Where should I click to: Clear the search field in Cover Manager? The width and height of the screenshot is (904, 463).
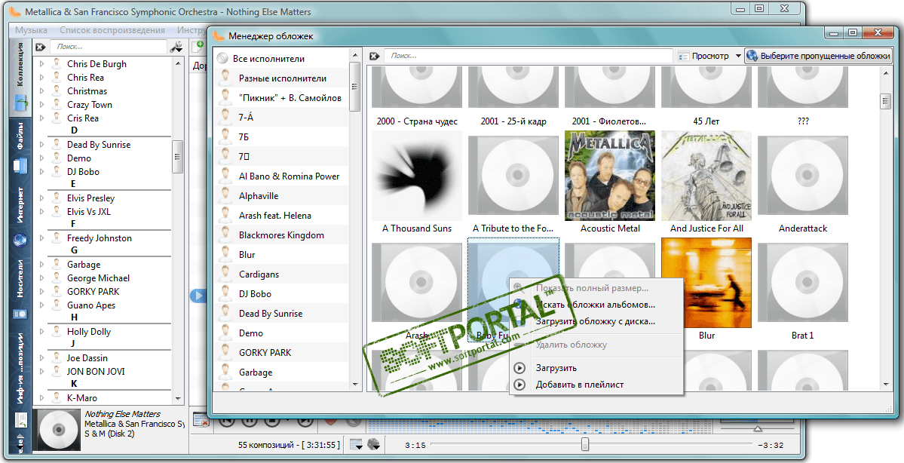coord(374,56)
